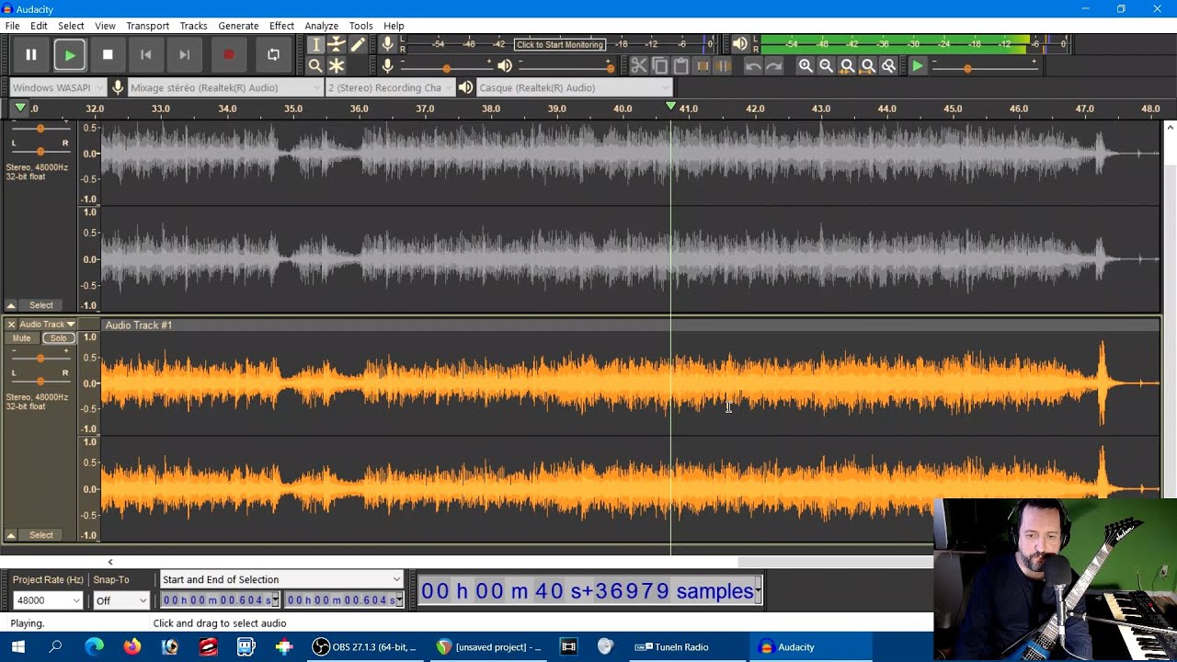Collapse the upper gray track with arrow
The image size is (1177, 662).
coord(11,305)
